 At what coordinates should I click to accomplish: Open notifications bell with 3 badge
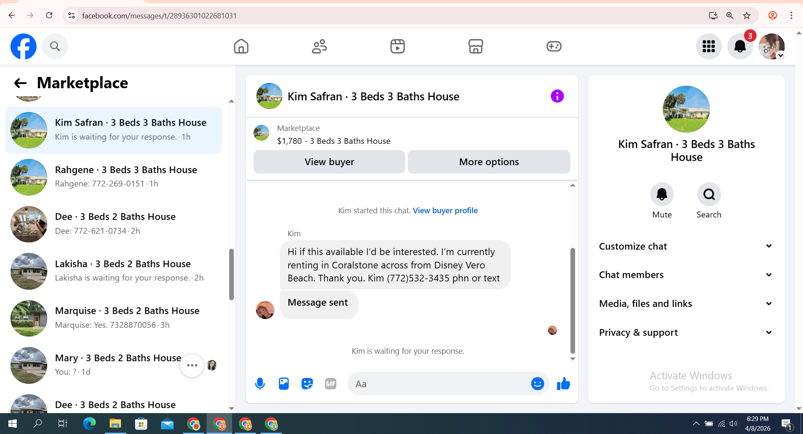click(x=740, y=46)
